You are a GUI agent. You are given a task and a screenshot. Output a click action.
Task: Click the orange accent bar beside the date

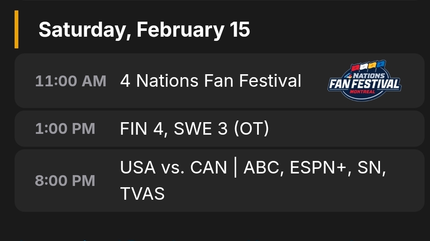(16, 29)
